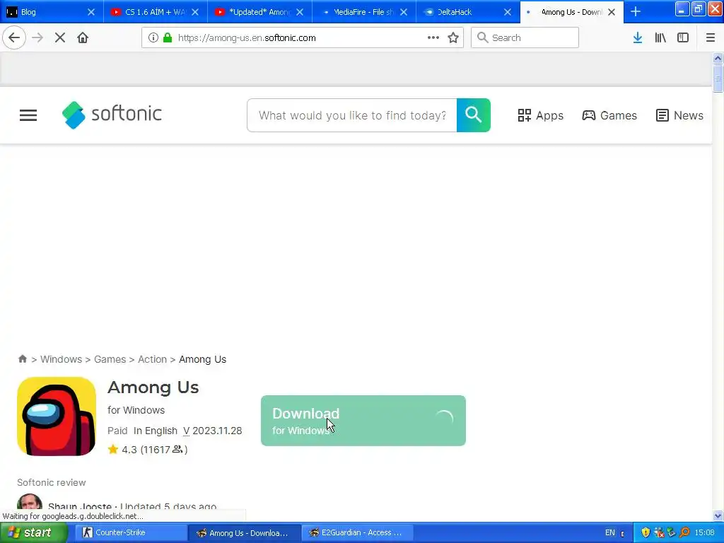Click the Firefox Search box
724x543 pixels.
coord(525,37)
